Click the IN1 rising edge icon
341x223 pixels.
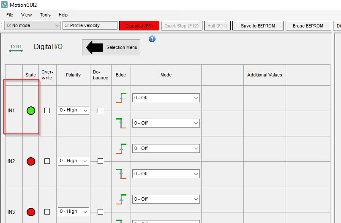pos(121,98)
